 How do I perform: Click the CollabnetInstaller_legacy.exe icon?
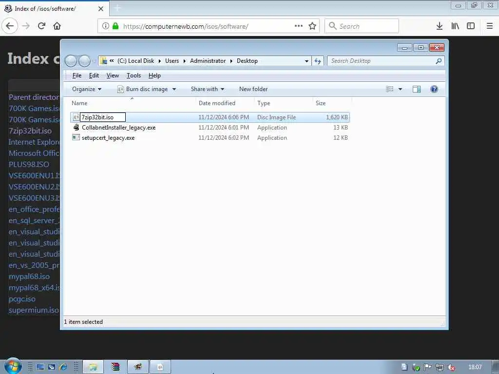(x=76, y=127)
